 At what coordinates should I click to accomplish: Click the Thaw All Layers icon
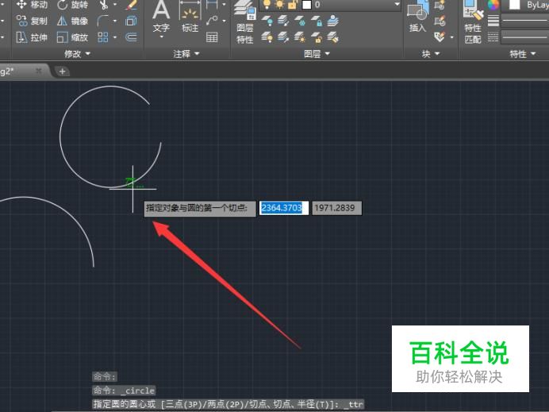(300, 37)
